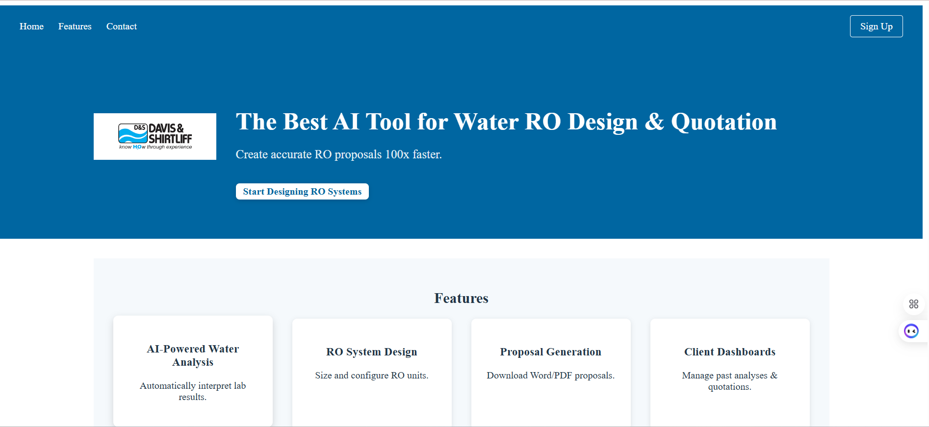Click Start Designing RO Systems button
The height and width of the screenshot is (427, 929).
click(x=302, y=192)
